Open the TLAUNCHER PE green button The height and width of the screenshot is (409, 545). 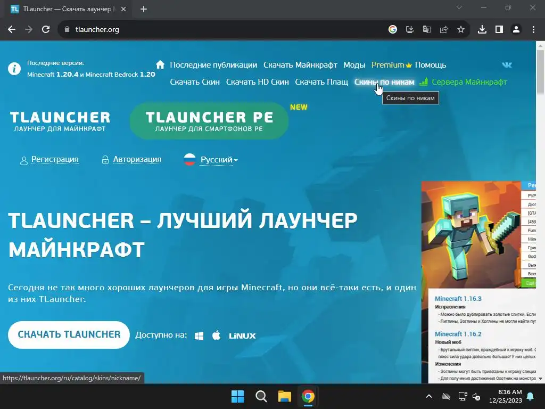click(x=209, y=121)
